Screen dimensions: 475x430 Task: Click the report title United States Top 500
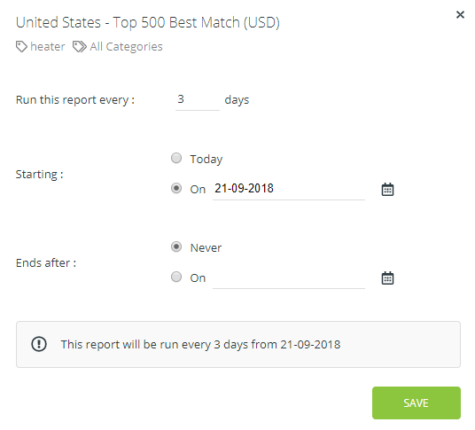[x=147, y=23]
